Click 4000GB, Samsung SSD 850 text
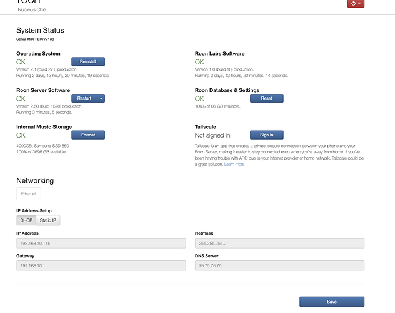 [x=42, y=146]
